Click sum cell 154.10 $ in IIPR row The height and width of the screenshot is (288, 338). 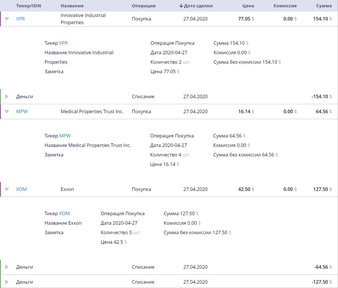[x=322, y=19]
